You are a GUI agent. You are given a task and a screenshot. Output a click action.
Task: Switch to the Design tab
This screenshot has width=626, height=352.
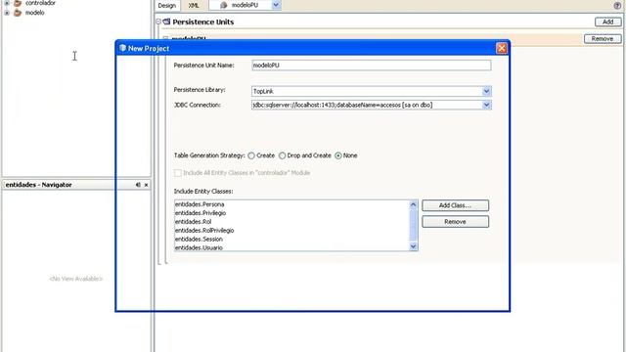pyautogui.click(x=167, y=6)
